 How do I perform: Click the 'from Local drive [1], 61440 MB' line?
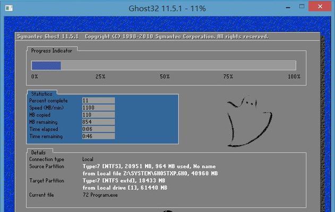(x=125, y=188)
